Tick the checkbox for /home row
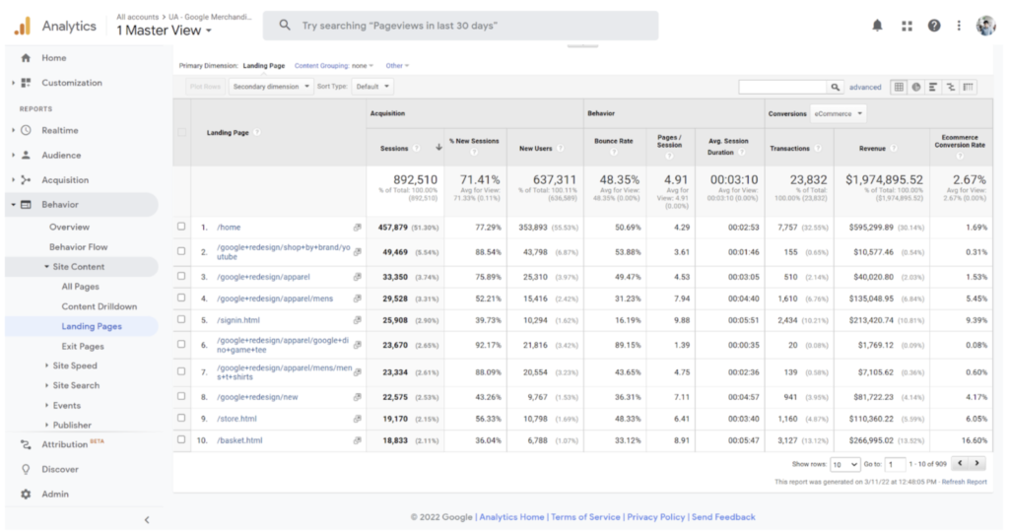This screenshot has width=1009, height=531. pos(181,227)
